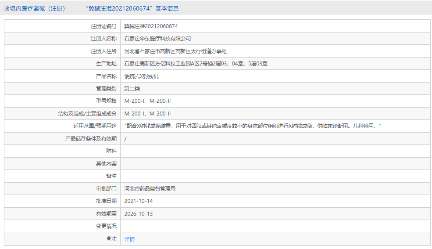Screen dimensions: 432x249
Task: Click the 备注 label
Action: point(111,176)
